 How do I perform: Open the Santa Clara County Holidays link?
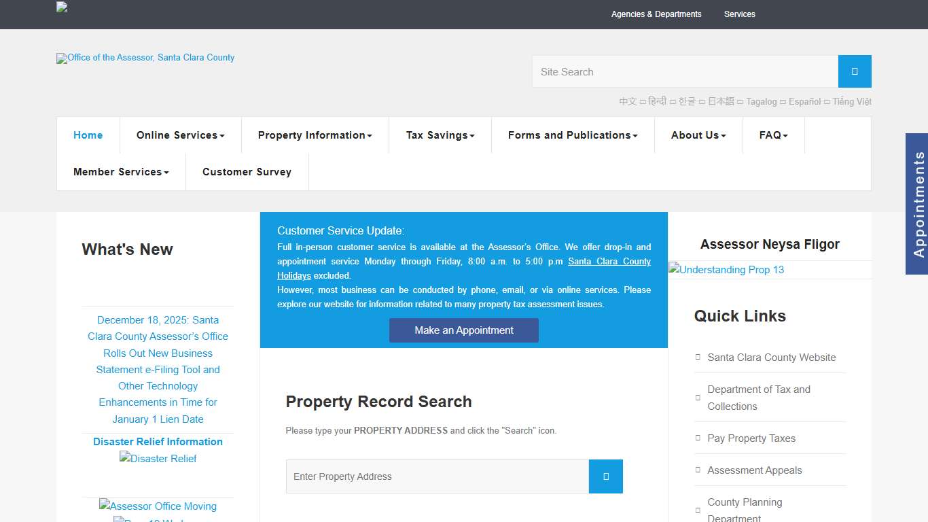coord(609,261)
